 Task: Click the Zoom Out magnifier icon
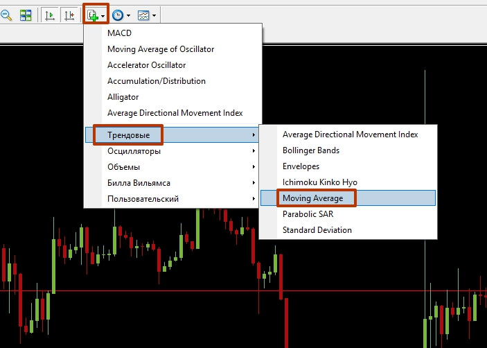point(6,15)
